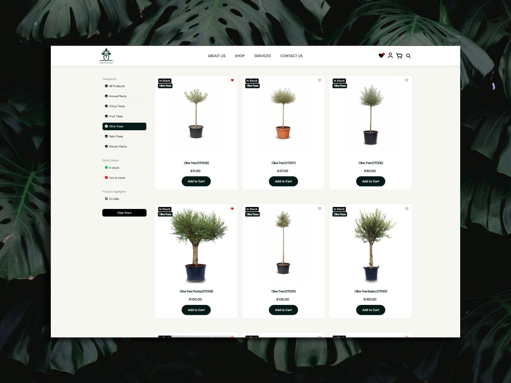Favorite Olive Tree (OT005) heart
Viewport: 511px width, 383px height.
(319, 209)
